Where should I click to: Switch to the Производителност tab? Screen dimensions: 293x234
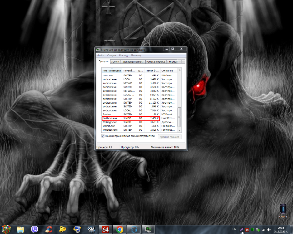point(133,62)
